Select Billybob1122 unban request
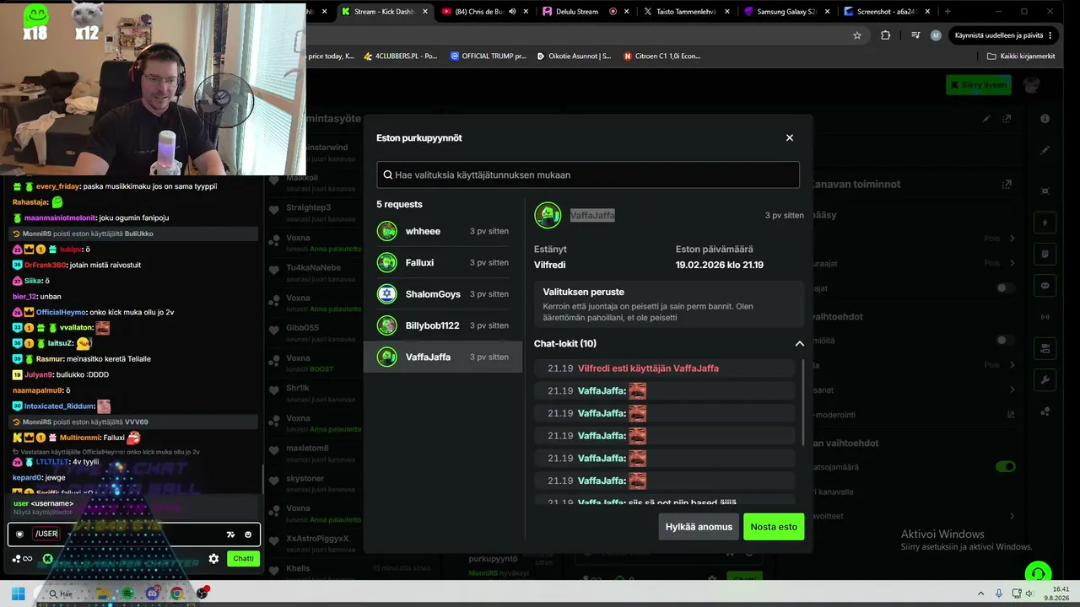The image size is (1080, 607). (443, 325)
